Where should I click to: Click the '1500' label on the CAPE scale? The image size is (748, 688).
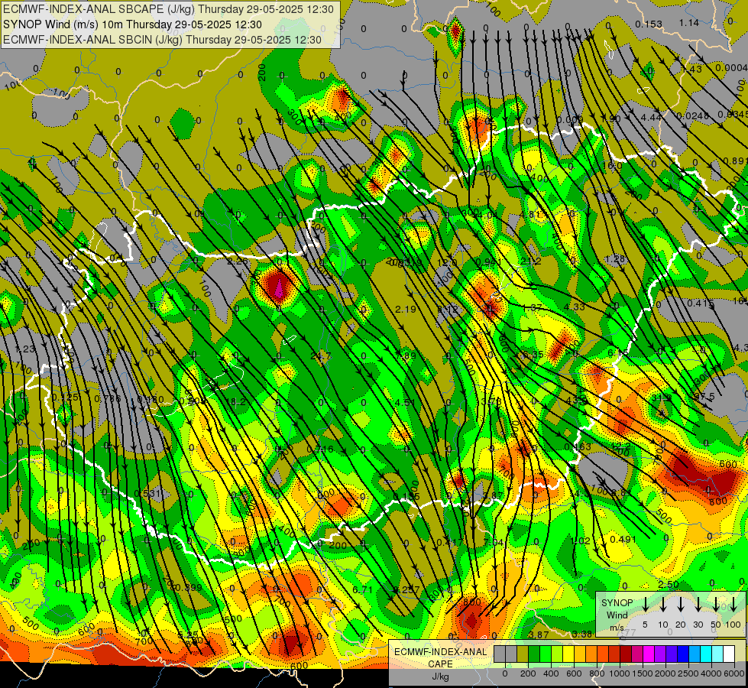tap(642, 673)
